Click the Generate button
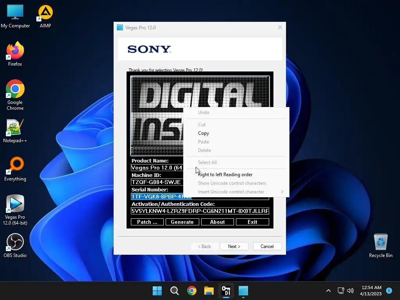Viewport: 400px width, 300px height. (182, 222)
